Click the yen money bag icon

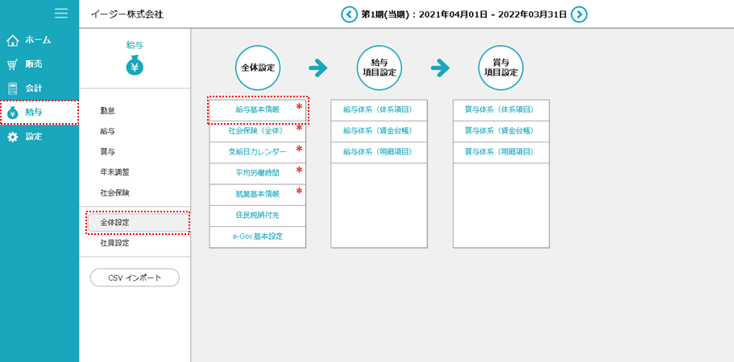135,67
